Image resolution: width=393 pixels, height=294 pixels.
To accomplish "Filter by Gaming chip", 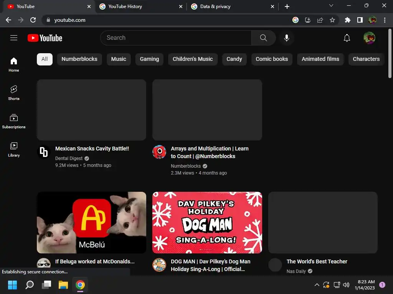I will pos(149,59).
